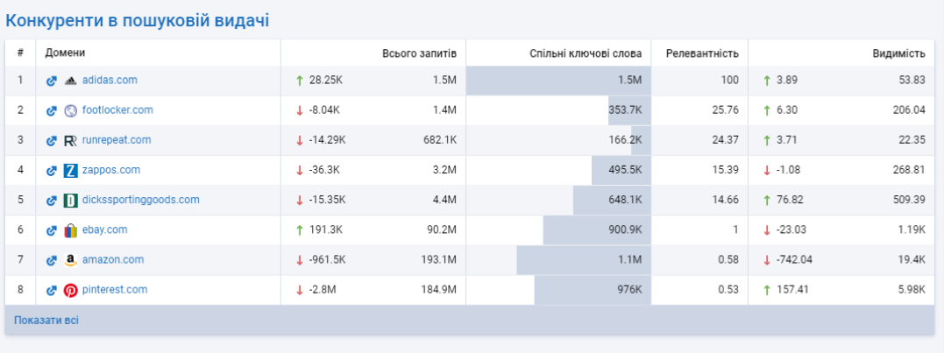This screenshot has width=944, height=353.
Task: Click the 353.7K common keywords bar
Action: (x=629, y=110)
